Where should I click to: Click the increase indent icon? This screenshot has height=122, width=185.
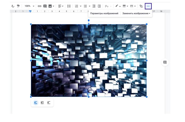99,6
